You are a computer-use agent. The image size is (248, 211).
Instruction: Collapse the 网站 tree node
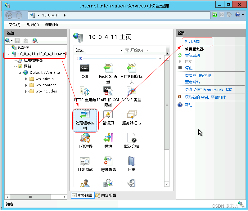(x=14, y=66)
